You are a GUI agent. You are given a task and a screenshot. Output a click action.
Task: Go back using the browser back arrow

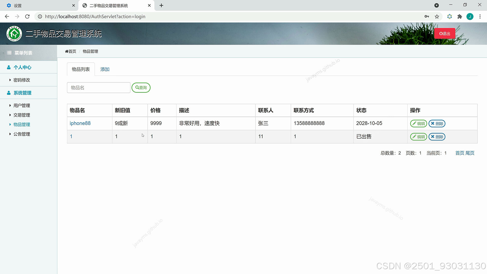[7, 16]
